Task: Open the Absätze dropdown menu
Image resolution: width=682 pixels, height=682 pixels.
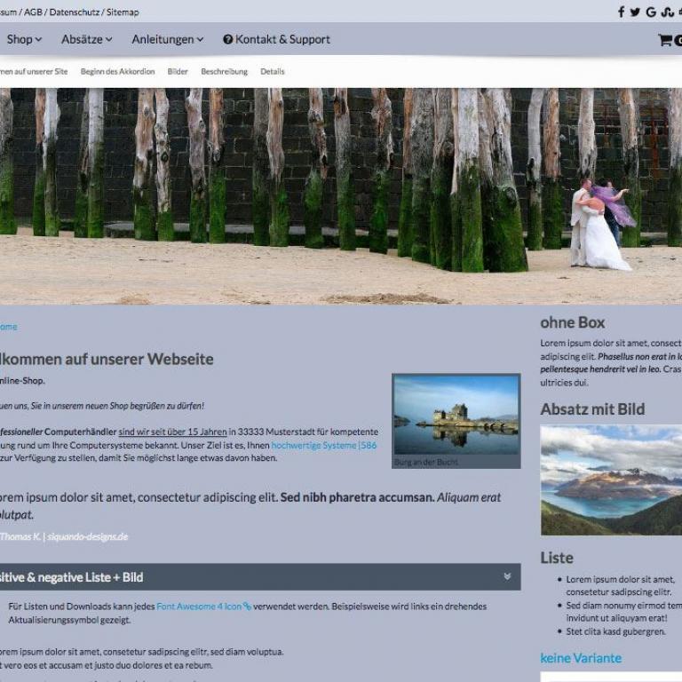Action: click(x=86, y=40)
